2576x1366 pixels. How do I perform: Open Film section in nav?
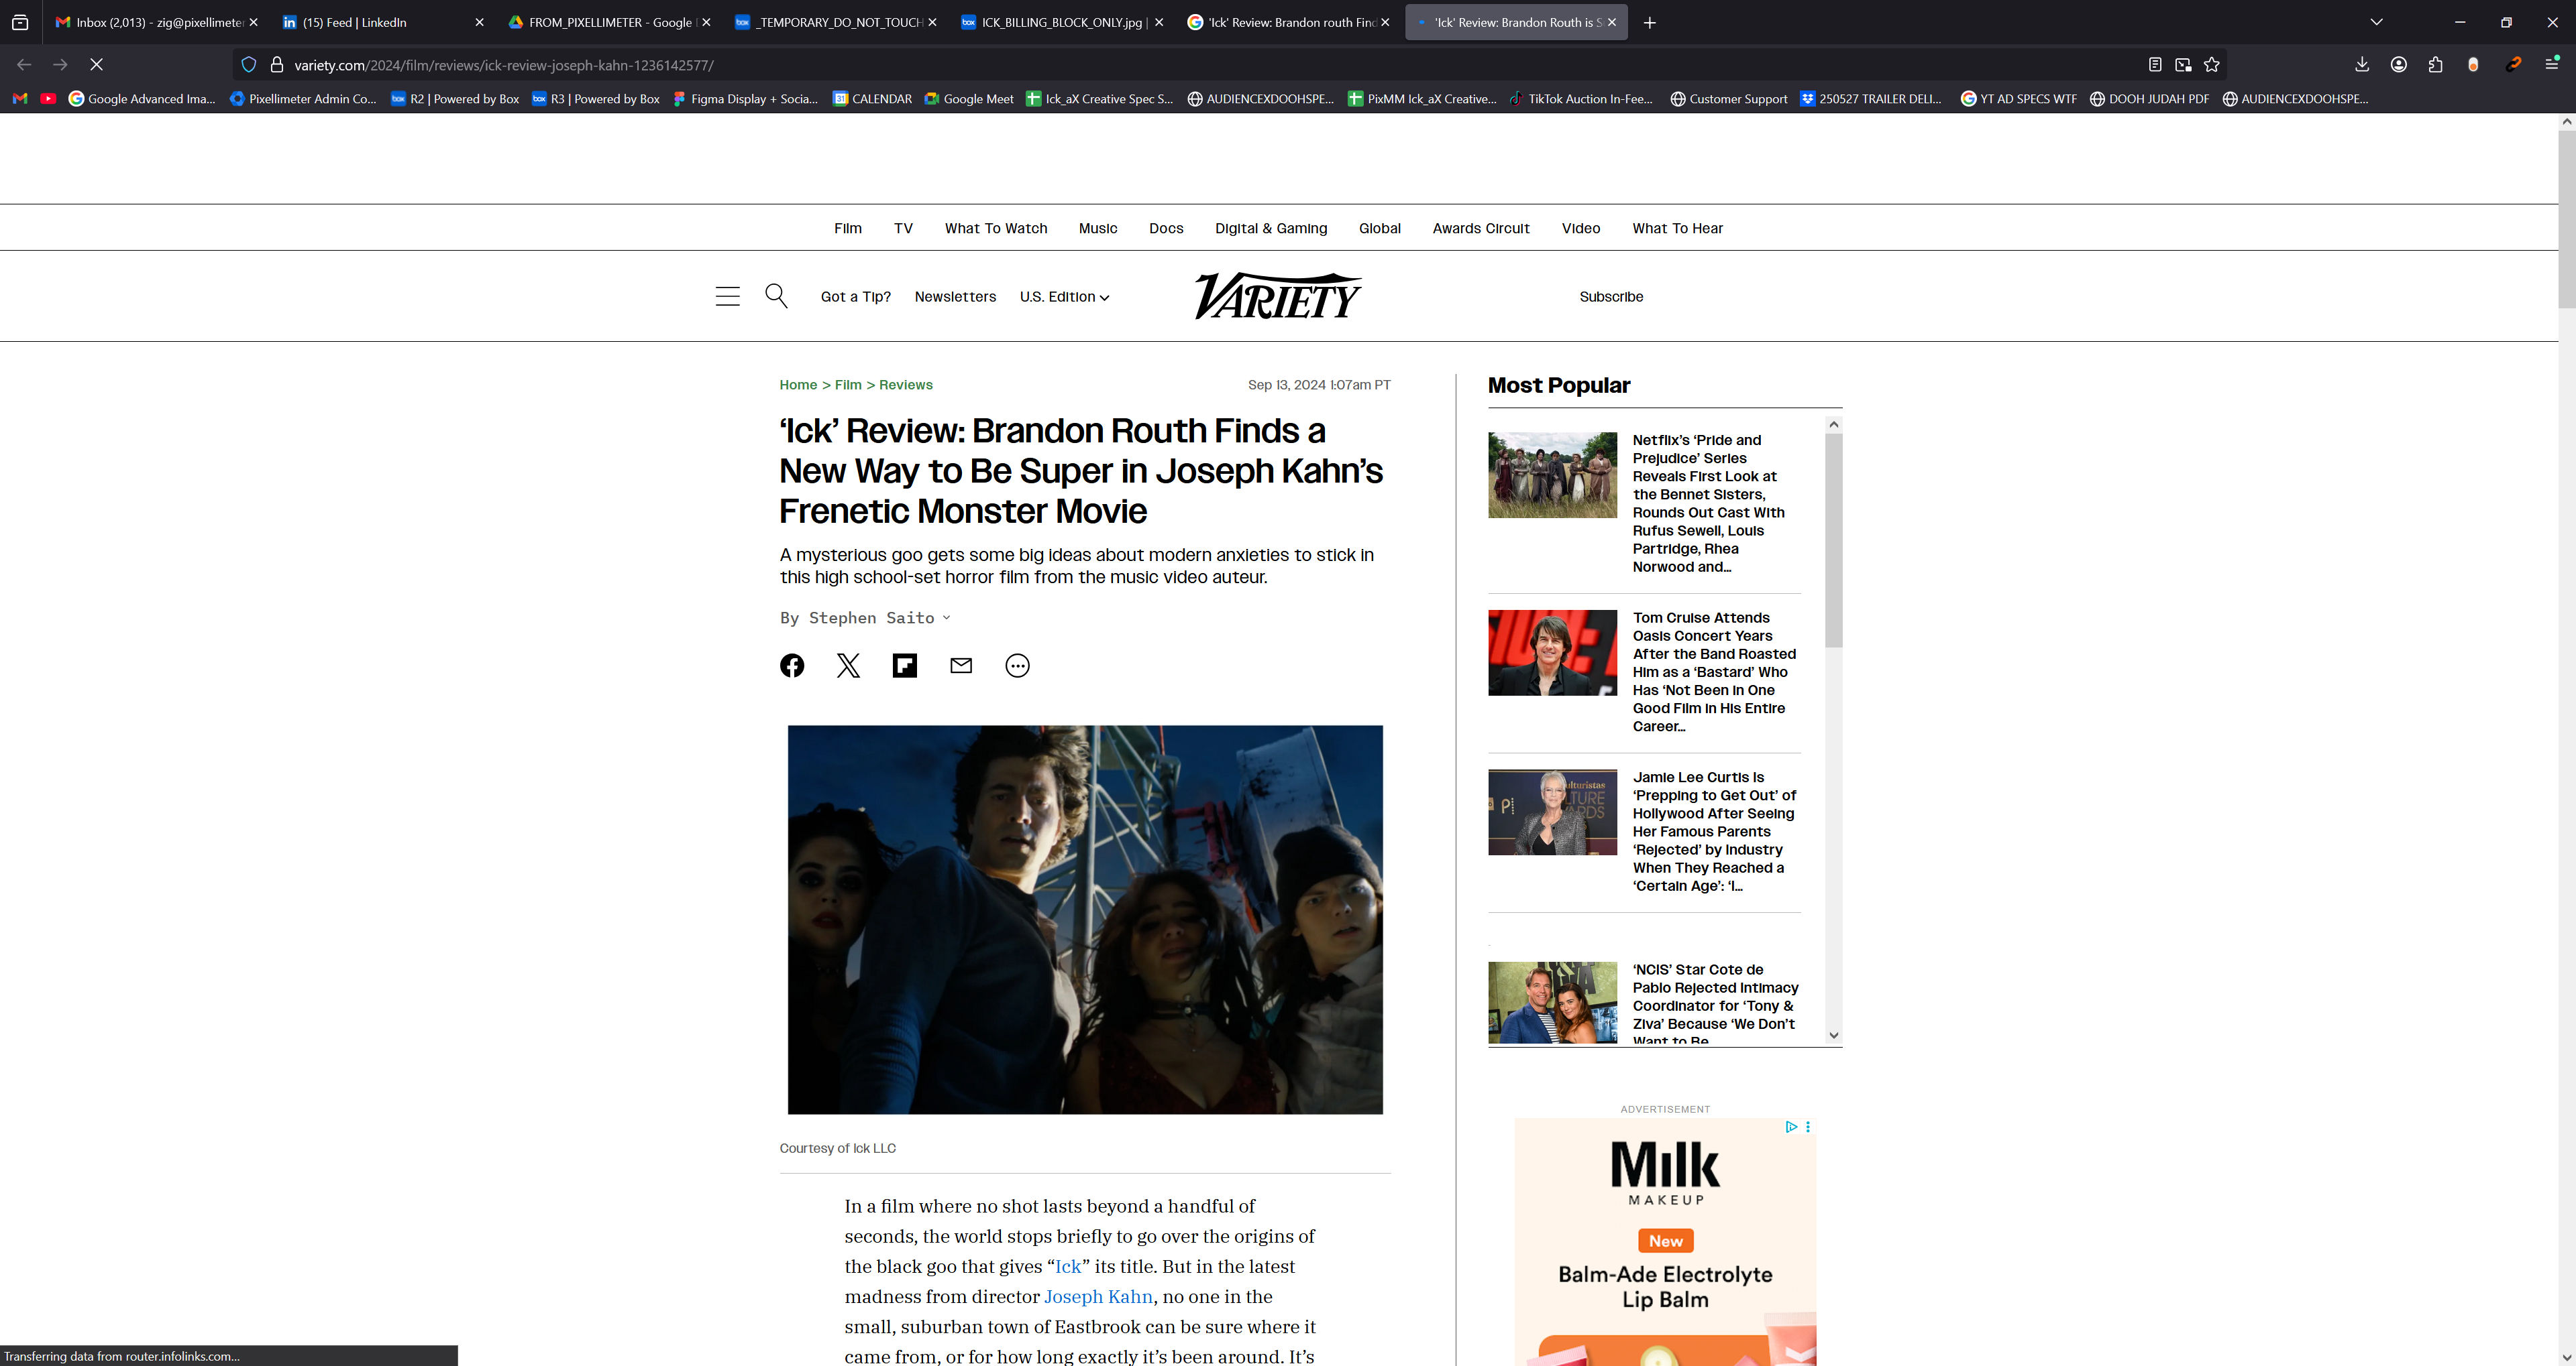click(848, 229)
